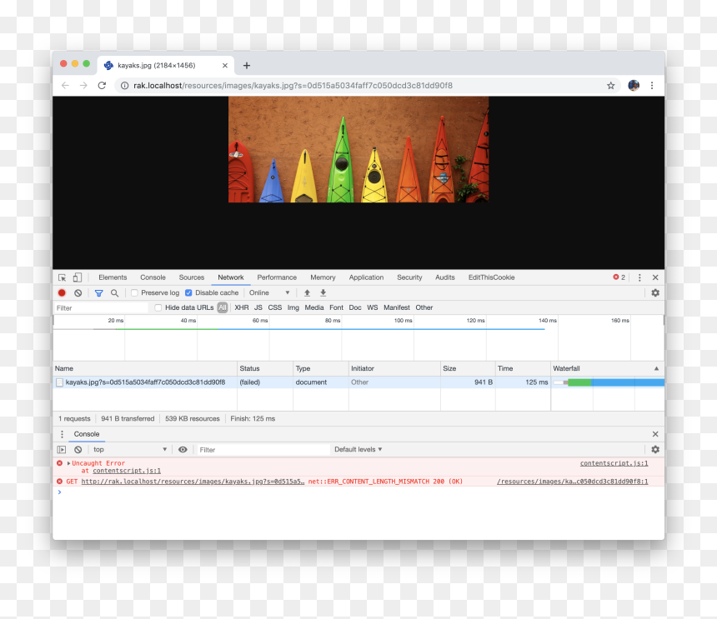
Task: Click the browser forward arrow
Action: [x=83, y=86]
